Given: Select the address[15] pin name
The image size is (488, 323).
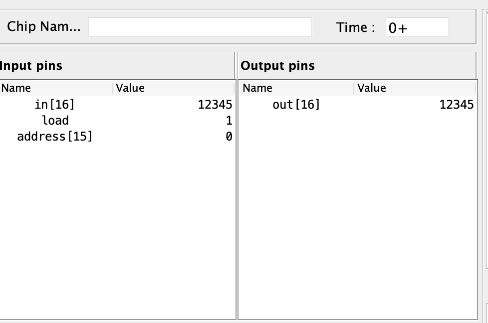Looking at the screenshot, I should pyautogui.click(x=55, y=137).
